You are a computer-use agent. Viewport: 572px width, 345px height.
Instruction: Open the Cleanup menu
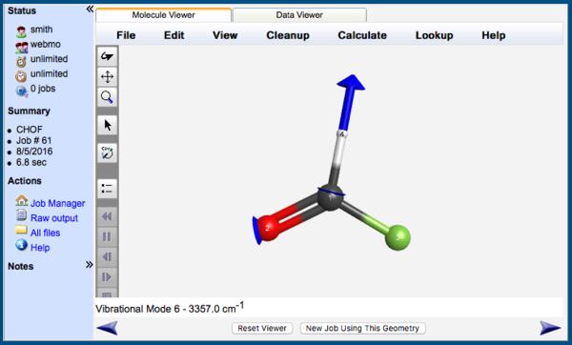click(288, 35)
